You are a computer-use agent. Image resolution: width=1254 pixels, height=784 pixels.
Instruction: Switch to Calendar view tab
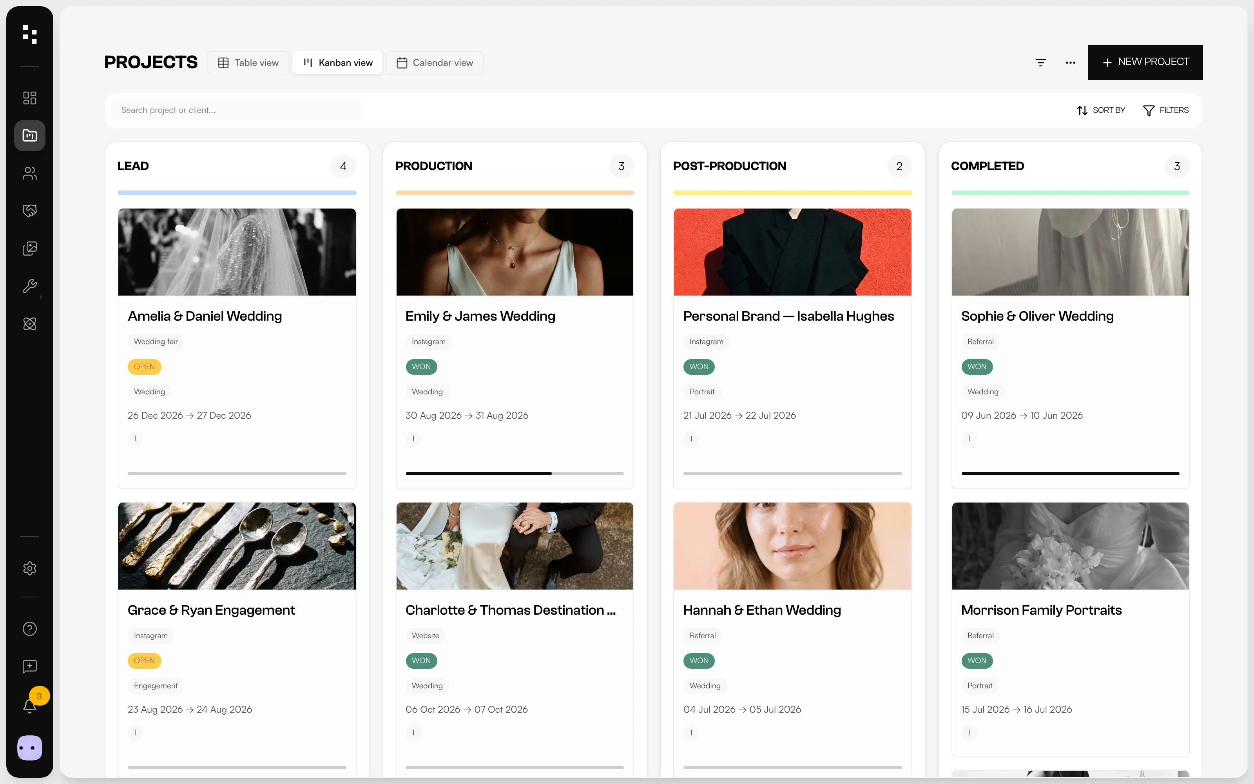tap(435, 63)
